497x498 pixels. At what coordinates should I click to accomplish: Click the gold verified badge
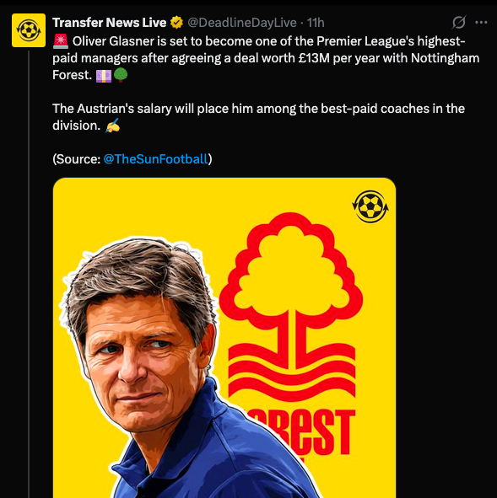176,23
